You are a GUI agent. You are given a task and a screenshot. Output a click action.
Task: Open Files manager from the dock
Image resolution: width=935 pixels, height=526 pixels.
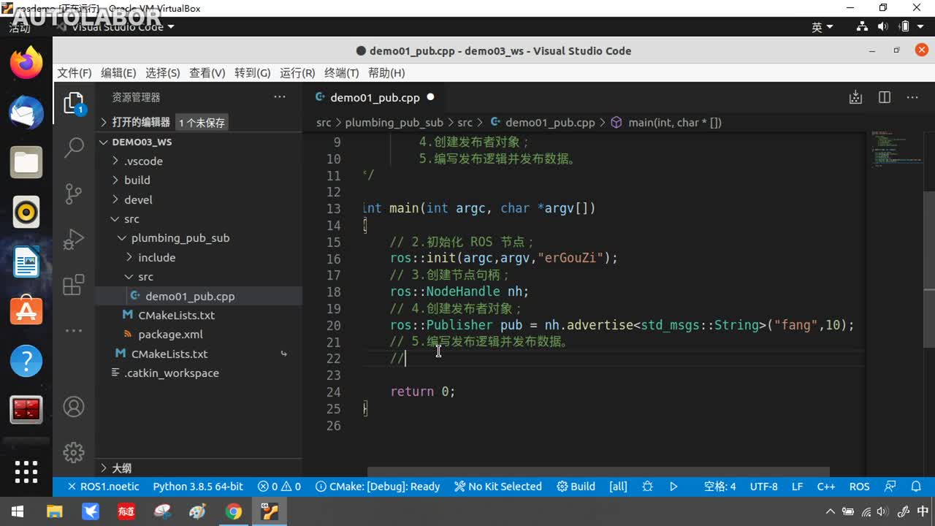click(26, 162)
